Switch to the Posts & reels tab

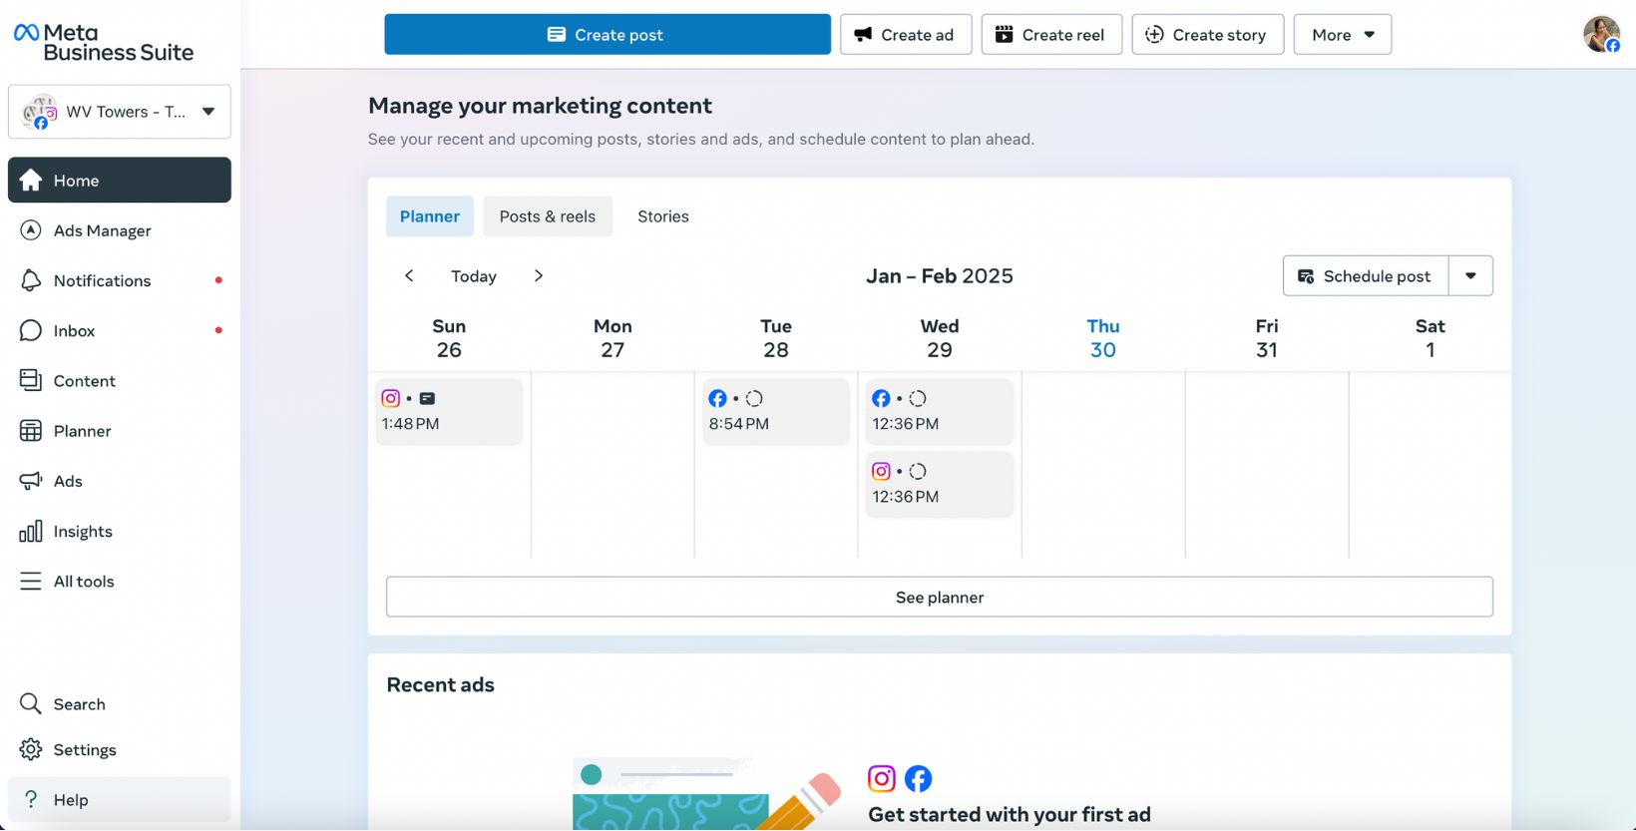tap(547, 216)
